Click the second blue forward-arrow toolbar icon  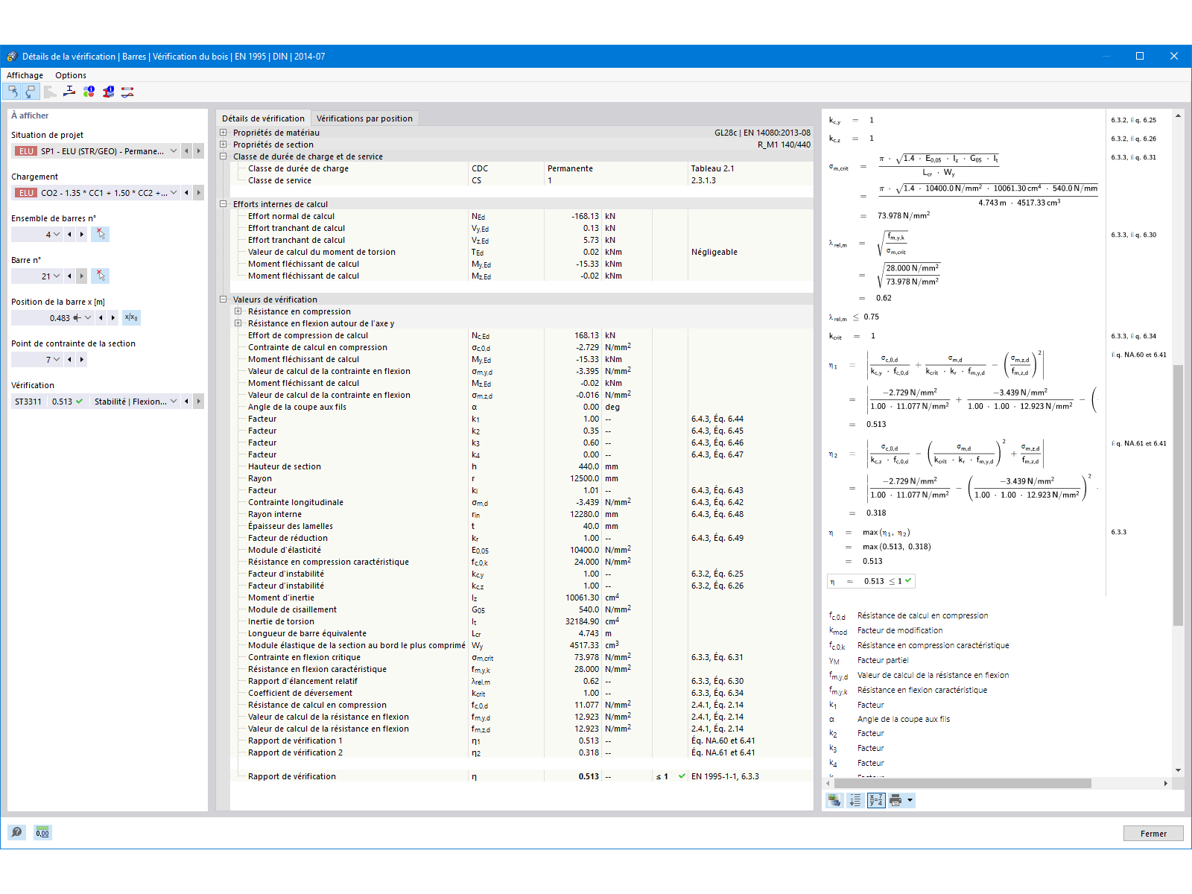point(31,92)
